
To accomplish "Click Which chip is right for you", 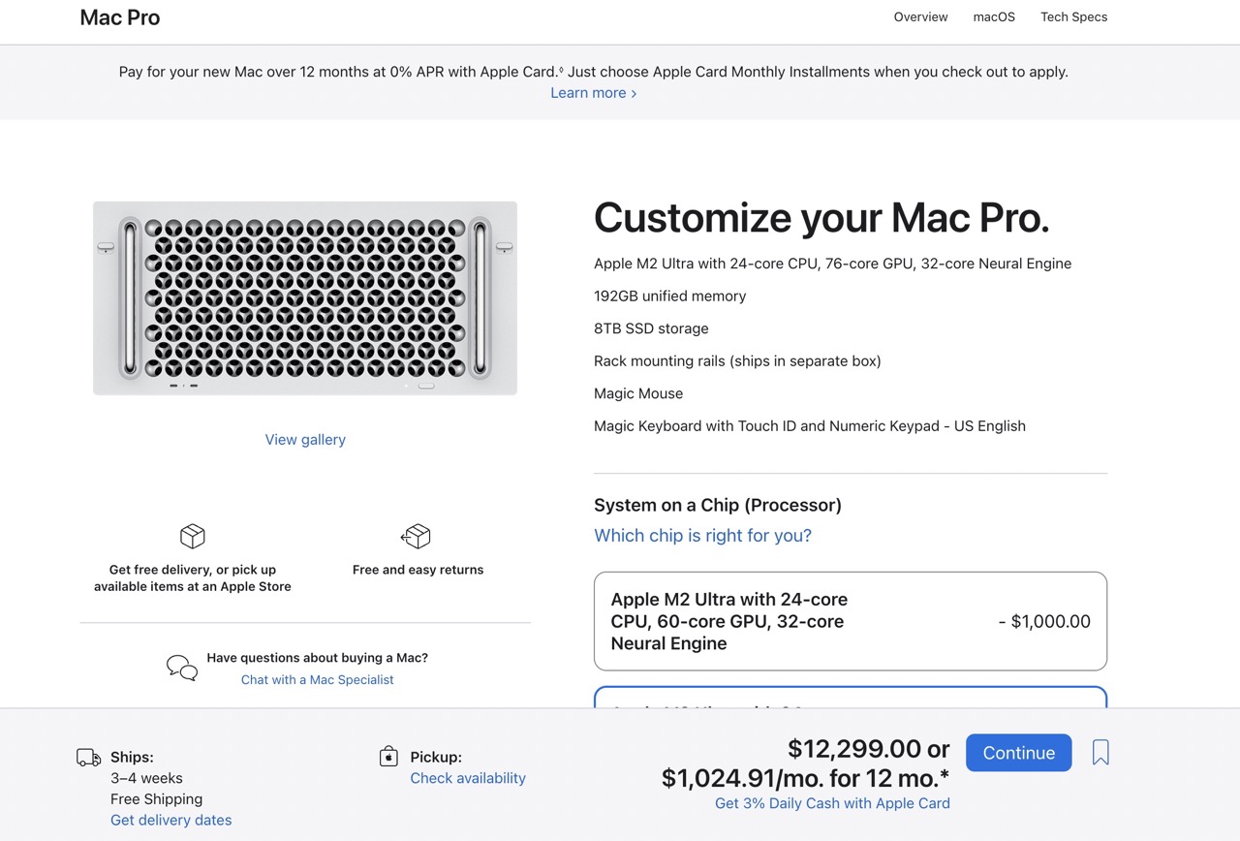I will coord(702,536).
